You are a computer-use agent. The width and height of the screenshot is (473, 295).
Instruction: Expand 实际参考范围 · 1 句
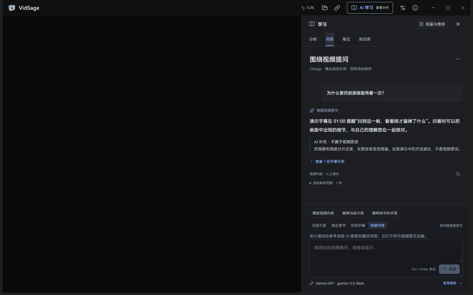click(326, 183)
